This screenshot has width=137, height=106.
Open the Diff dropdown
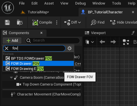tap(73, 22)
